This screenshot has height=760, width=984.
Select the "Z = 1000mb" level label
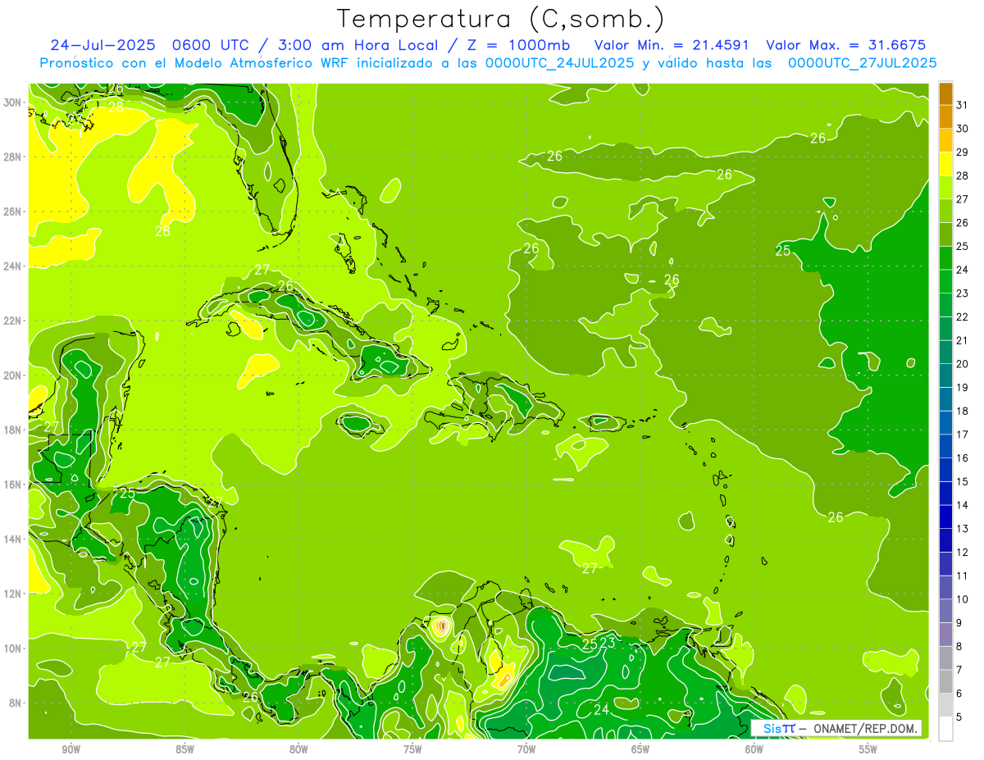(x=520, y=45)
